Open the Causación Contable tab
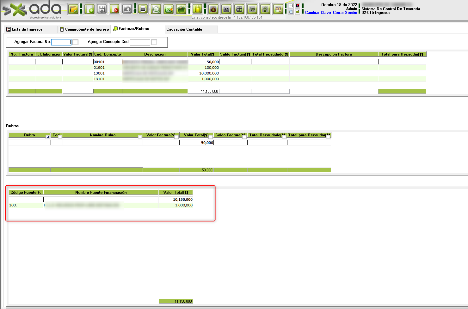Screen dimensions: 468x309 (x=184, y=29)
